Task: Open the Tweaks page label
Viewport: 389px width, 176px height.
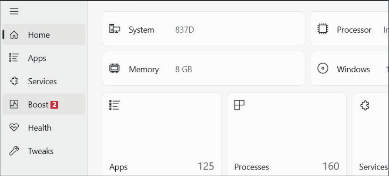Action: click(x=41, y=151)
